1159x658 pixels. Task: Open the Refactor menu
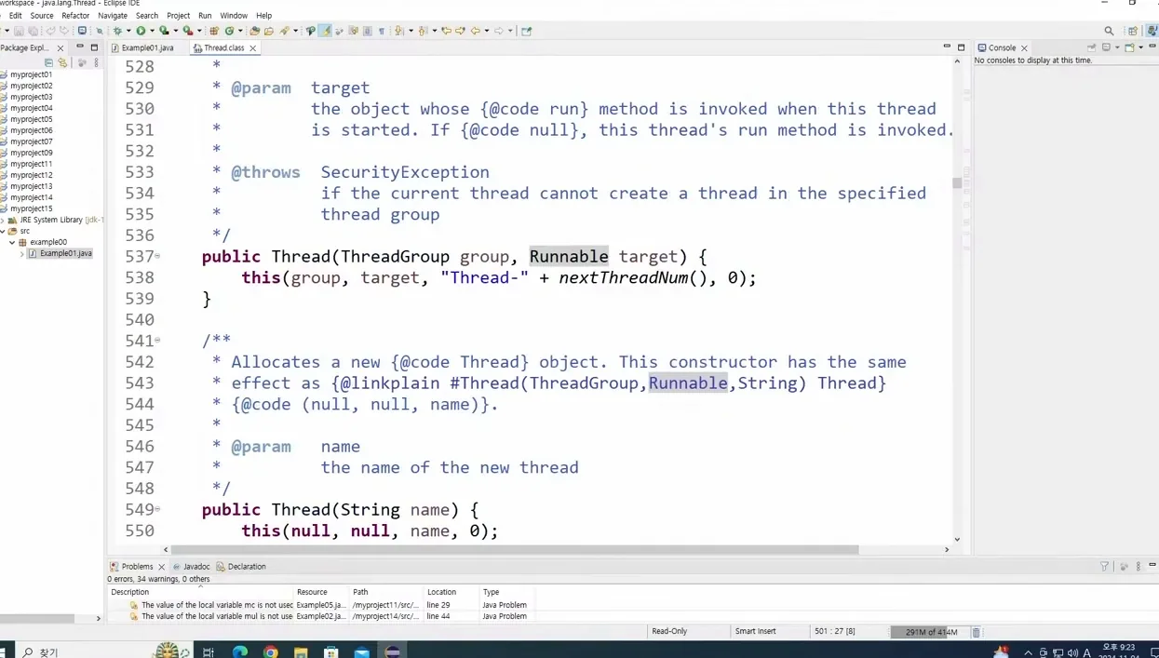pos(75,16)
